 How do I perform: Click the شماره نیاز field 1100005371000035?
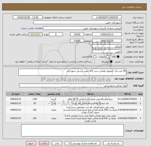(x=107, y=18)
